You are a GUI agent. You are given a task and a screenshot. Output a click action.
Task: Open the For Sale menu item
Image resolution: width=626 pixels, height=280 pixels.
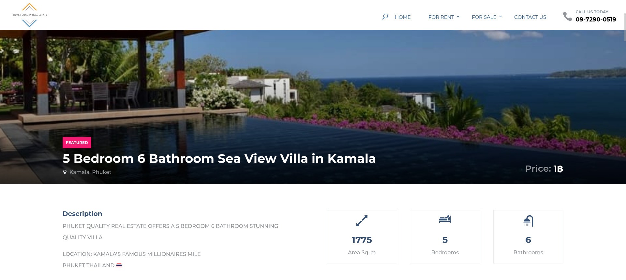[484, 17]
